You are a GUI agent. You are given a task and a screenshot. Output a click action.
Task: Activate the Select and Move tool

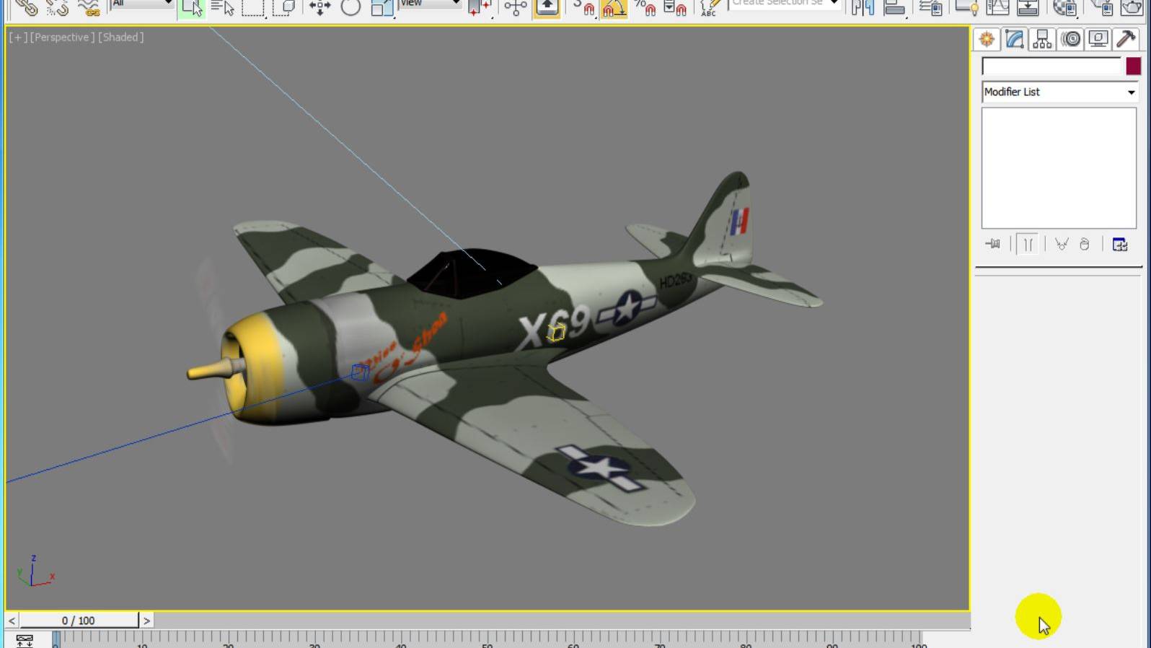pyautogui.click(x=319, y=7)
